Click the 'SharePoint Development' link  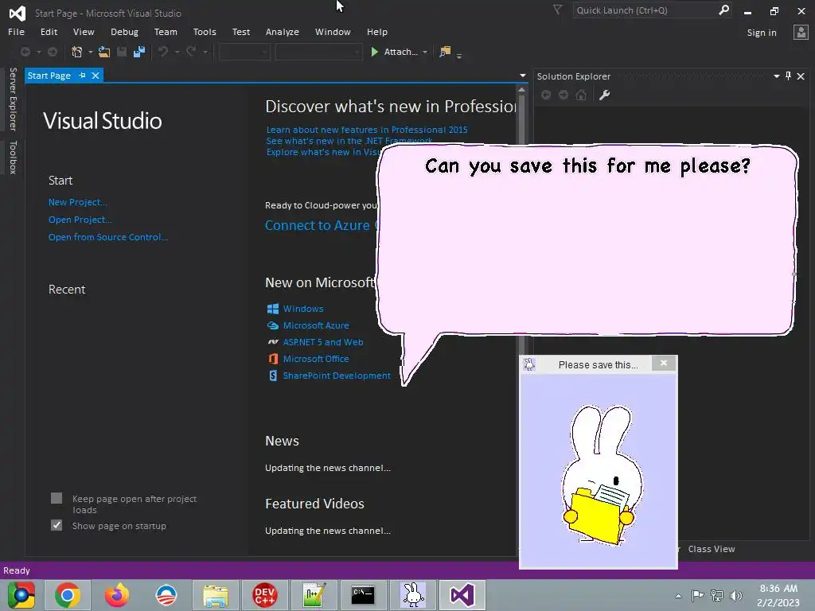[x=337, y=376]
